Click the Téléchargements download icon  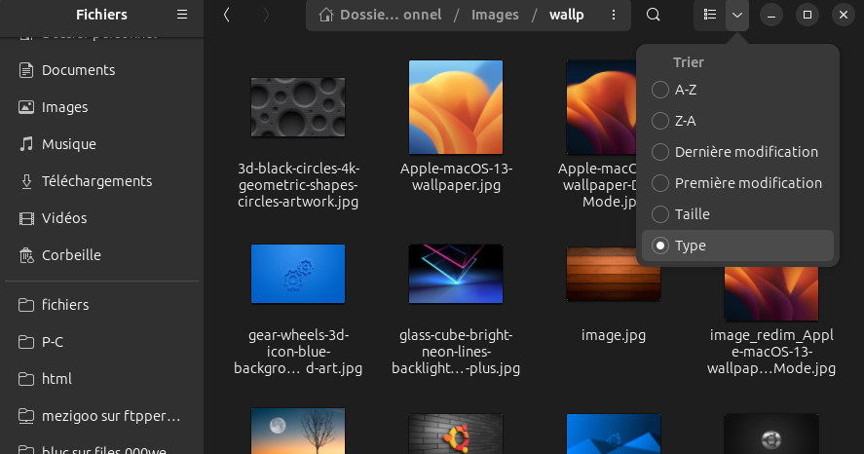(x=26, y=181)
